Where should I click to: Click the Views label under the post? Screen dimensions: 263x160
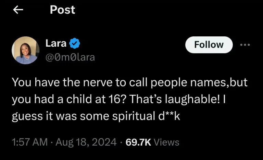[166, 142]
